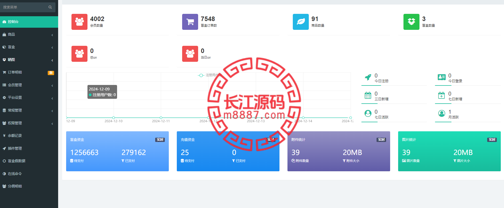The width and height of the screenshot is (504, 208).
Task: Expand the 权限管理 menu chevron
Action: (52, 124)
